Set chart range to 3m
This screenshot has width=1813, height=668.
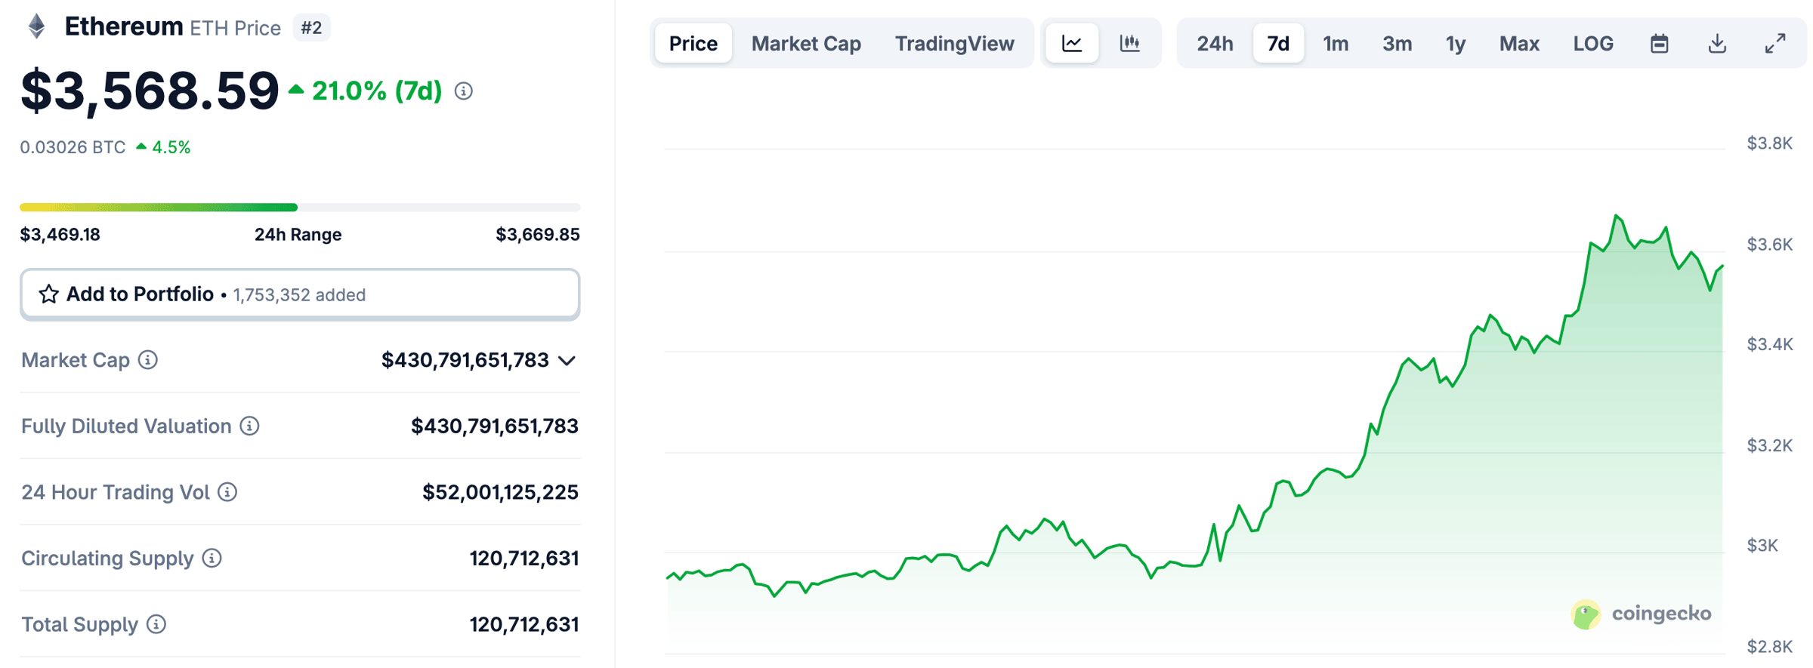(x=1398, y=44)
